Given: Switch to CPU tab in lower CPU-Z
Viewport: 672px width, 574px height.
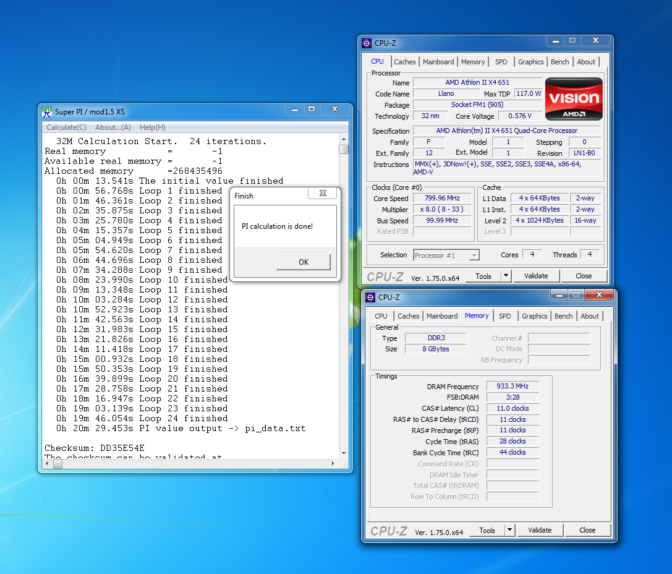Looking at the screenshot, I should [x=381, y=316].
